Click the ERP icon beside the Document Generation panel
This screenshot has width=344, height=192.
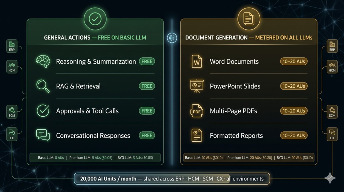coord(332,46)
